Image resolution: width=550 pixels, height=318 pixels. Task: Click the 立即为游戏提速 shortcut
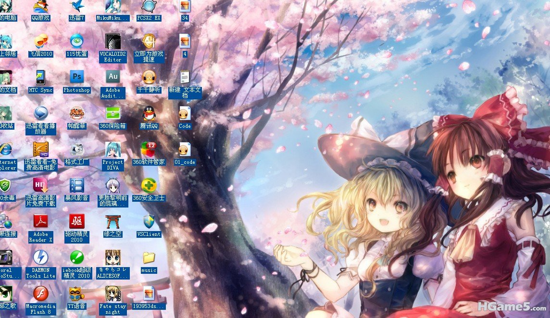point(149,41)
